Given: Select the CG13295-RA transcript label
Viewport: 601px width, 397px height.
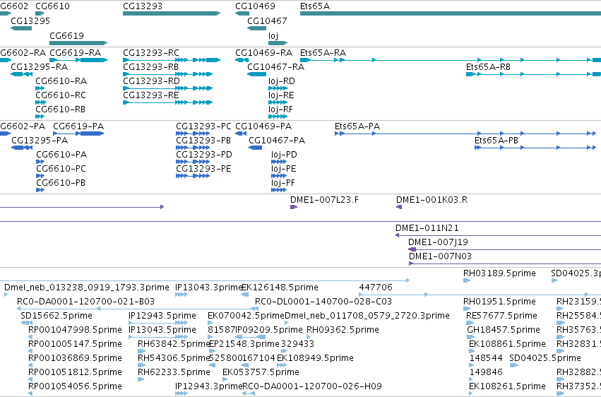Looking at the screenshot, I should click(40, 66).
